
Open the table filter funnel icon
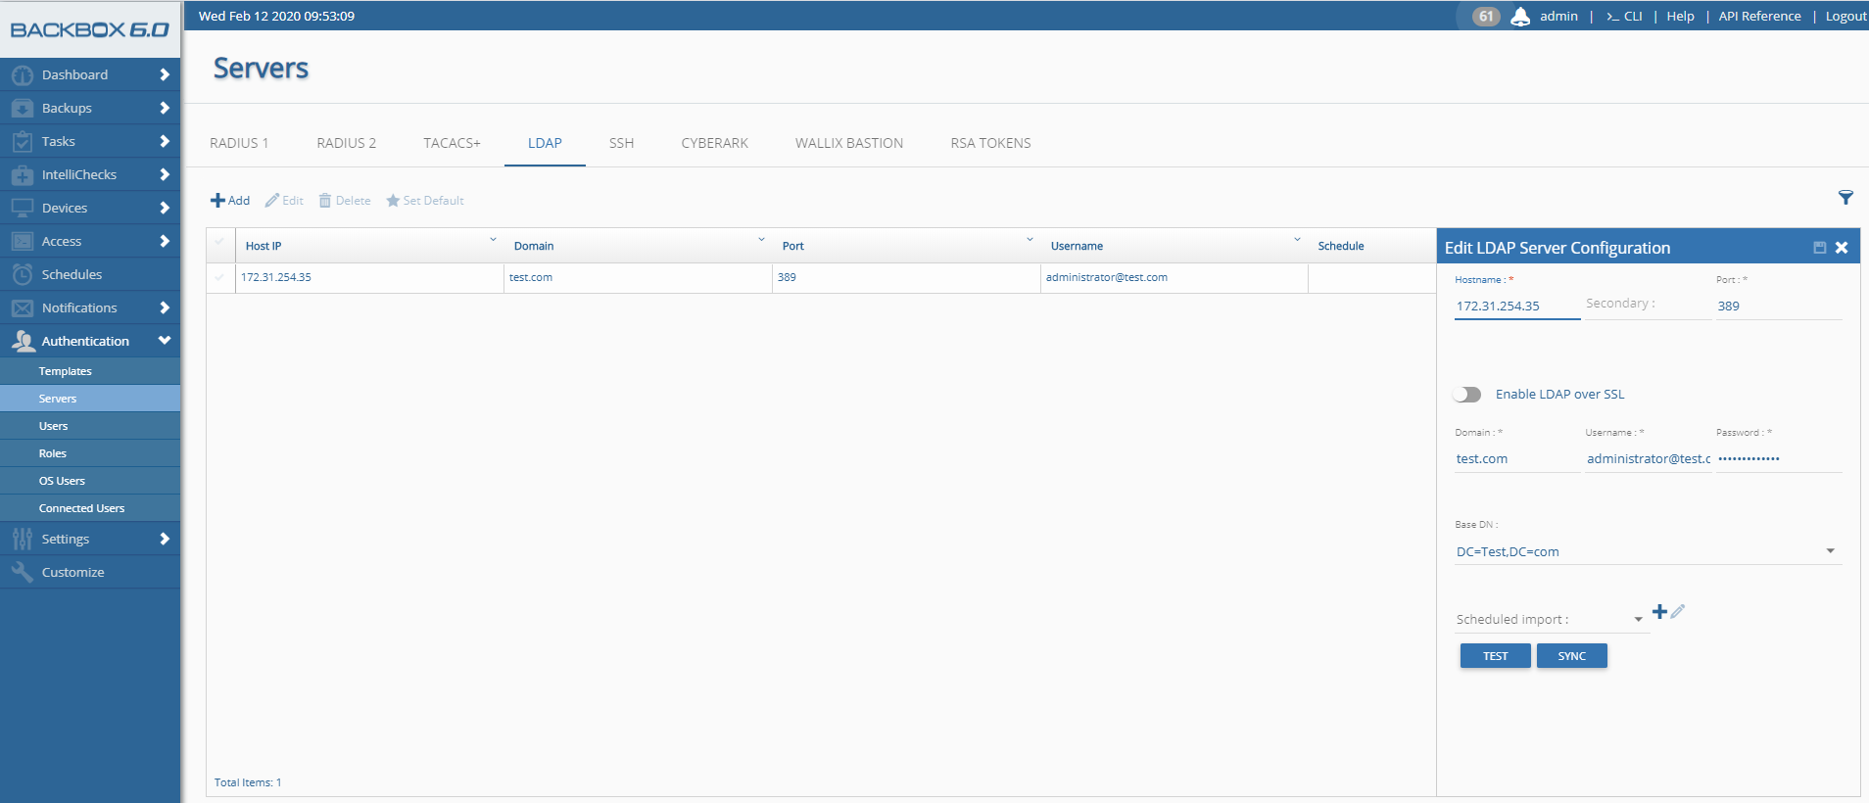(1845, 198)
